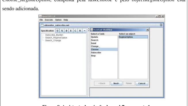Select the Choose task

[x=104, y=49]
